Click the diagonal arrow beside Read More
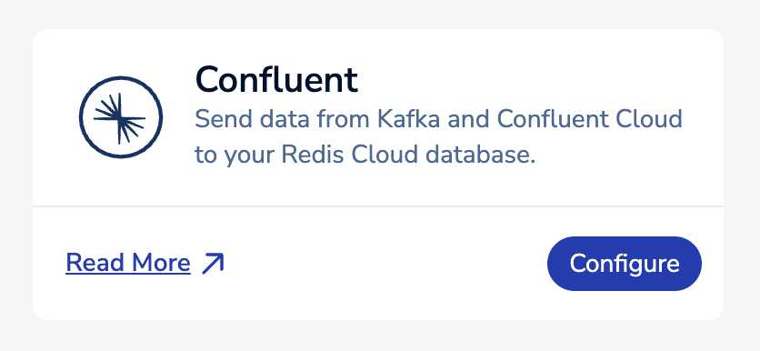 214,264
